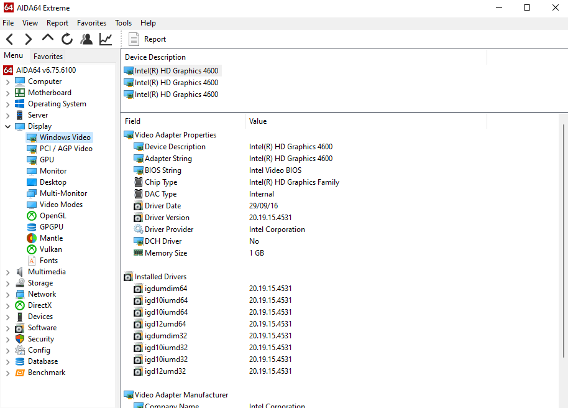Go back with the left arrow
Image resolution: width=568 pixels, height=408 pixels.
pos(10,39)
